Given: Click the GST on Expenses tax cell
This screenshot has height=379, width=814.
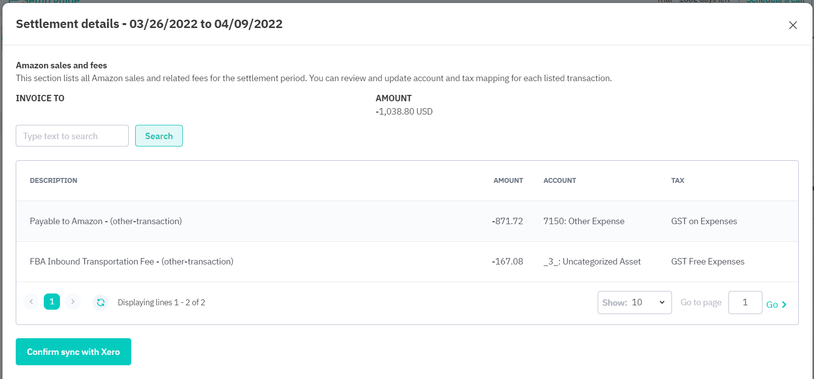Looking at the screenshot, I should click(x=704, y=221).
